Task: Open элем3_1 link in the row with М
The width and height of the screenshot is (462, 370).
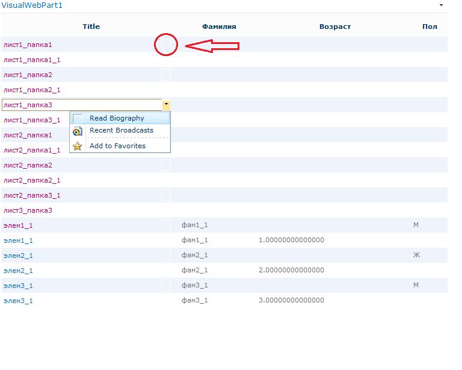Action: tap(18, 286)
